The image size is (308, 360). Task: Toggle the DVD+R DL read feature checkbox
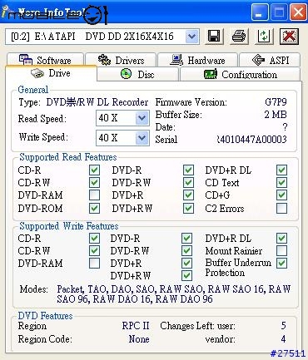click(281, 170)
